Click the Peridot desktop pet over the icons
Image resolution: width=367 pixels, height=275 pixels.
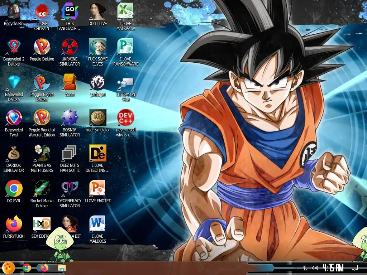point(60,244)
